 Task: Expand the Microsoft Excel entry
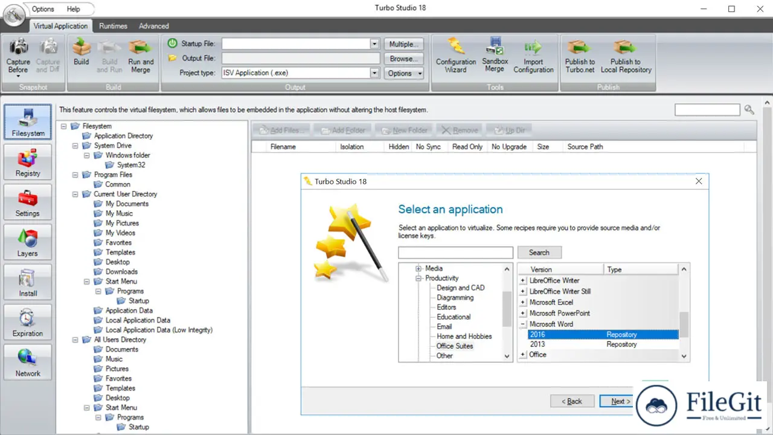pyautogui.click(x=523, y=303)
